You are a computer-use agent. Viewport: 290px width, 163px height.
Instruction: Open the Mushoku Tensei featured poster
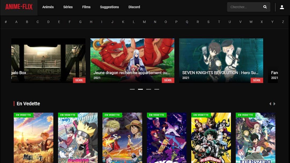click(34, 138)
